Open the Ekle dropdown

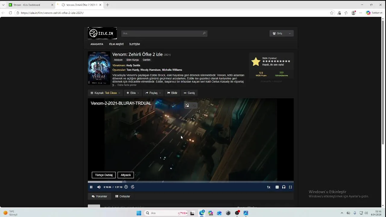point(133,93)
